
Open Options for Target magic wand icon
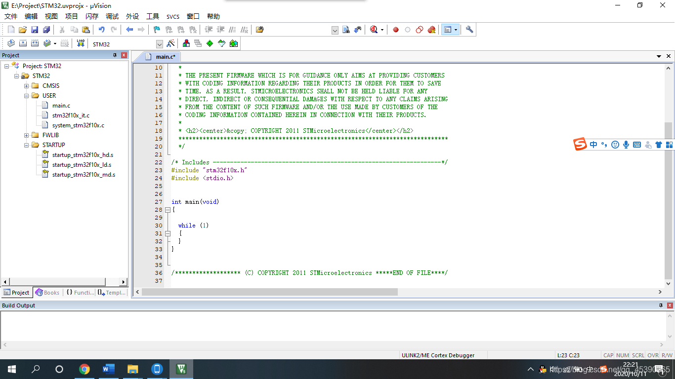[x=170, y=43]
